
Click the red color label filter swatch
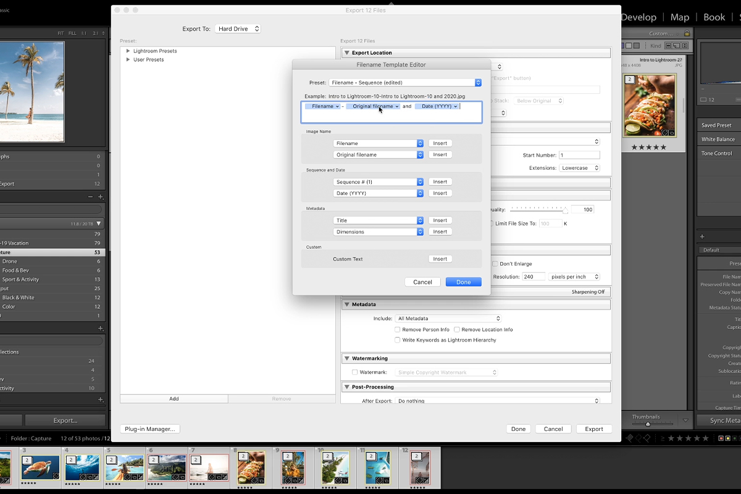[x=721, y=437]
